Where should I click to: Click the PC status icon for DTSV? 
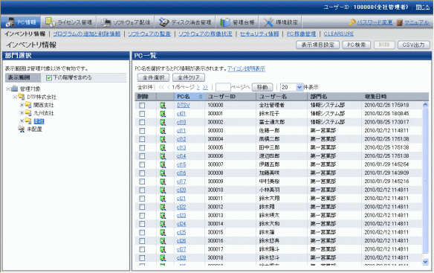pos(163,106)
